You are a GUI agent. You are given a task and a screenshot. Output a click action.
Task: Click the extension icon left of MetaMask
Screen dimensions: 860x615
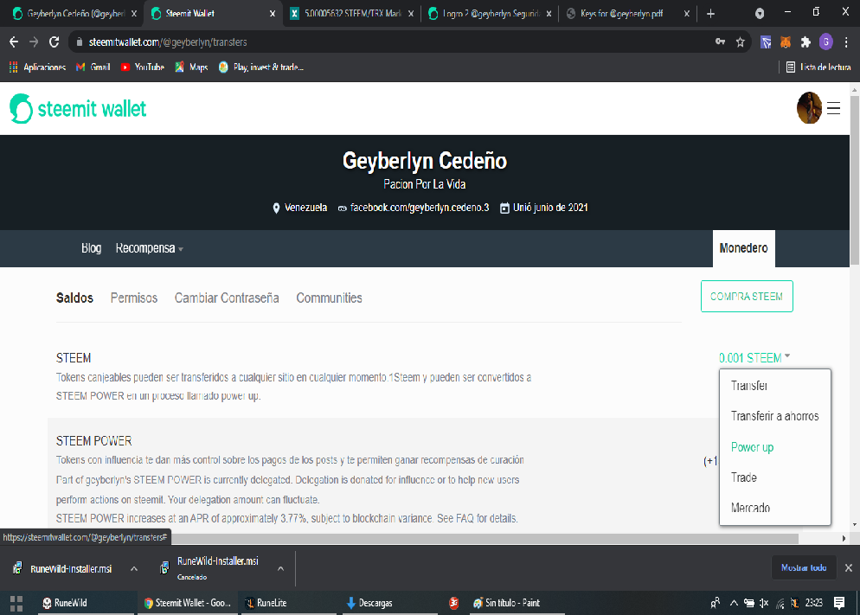point(766,42)
